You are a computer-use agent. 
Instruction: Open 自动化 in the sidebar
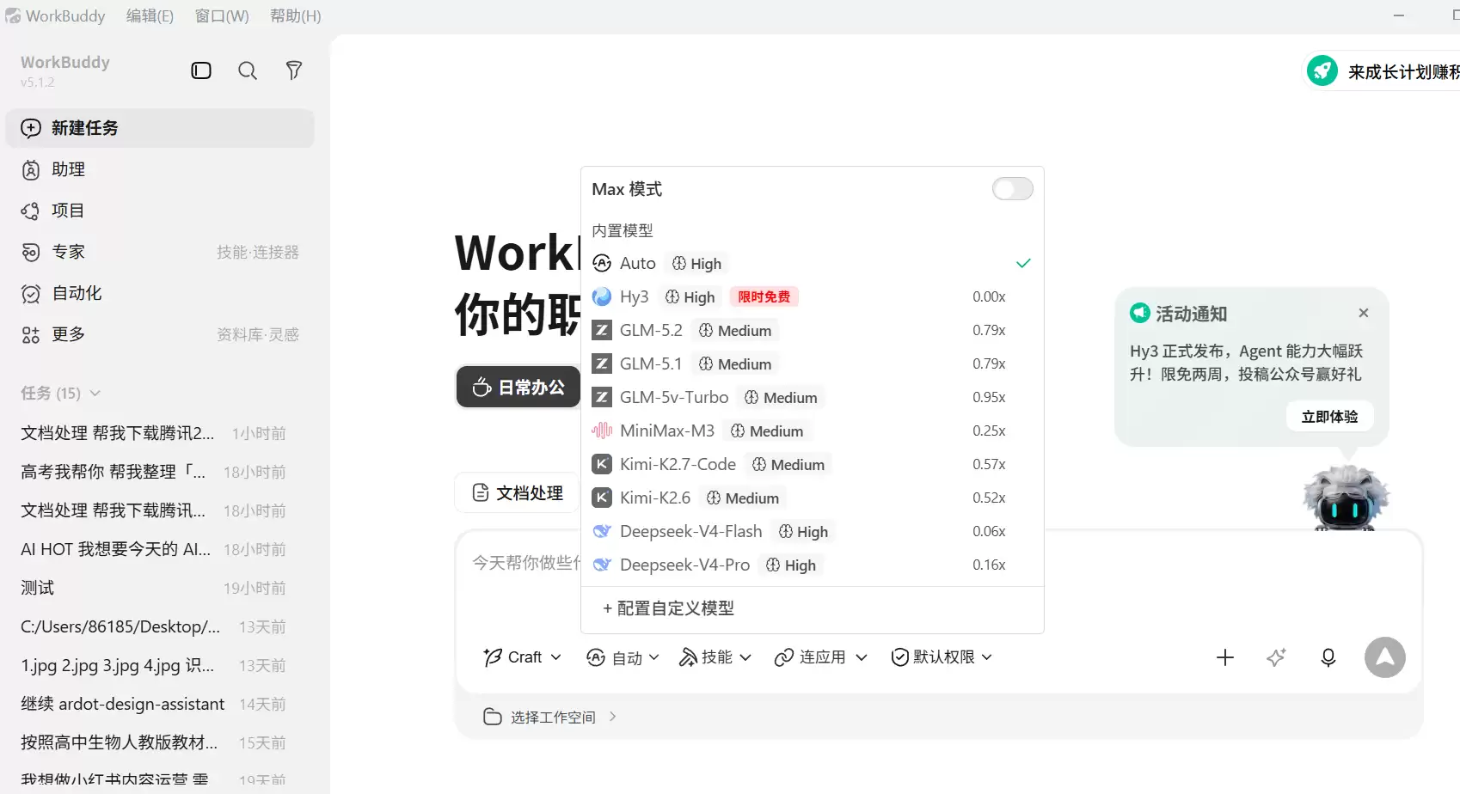click(x=160, y=293)
